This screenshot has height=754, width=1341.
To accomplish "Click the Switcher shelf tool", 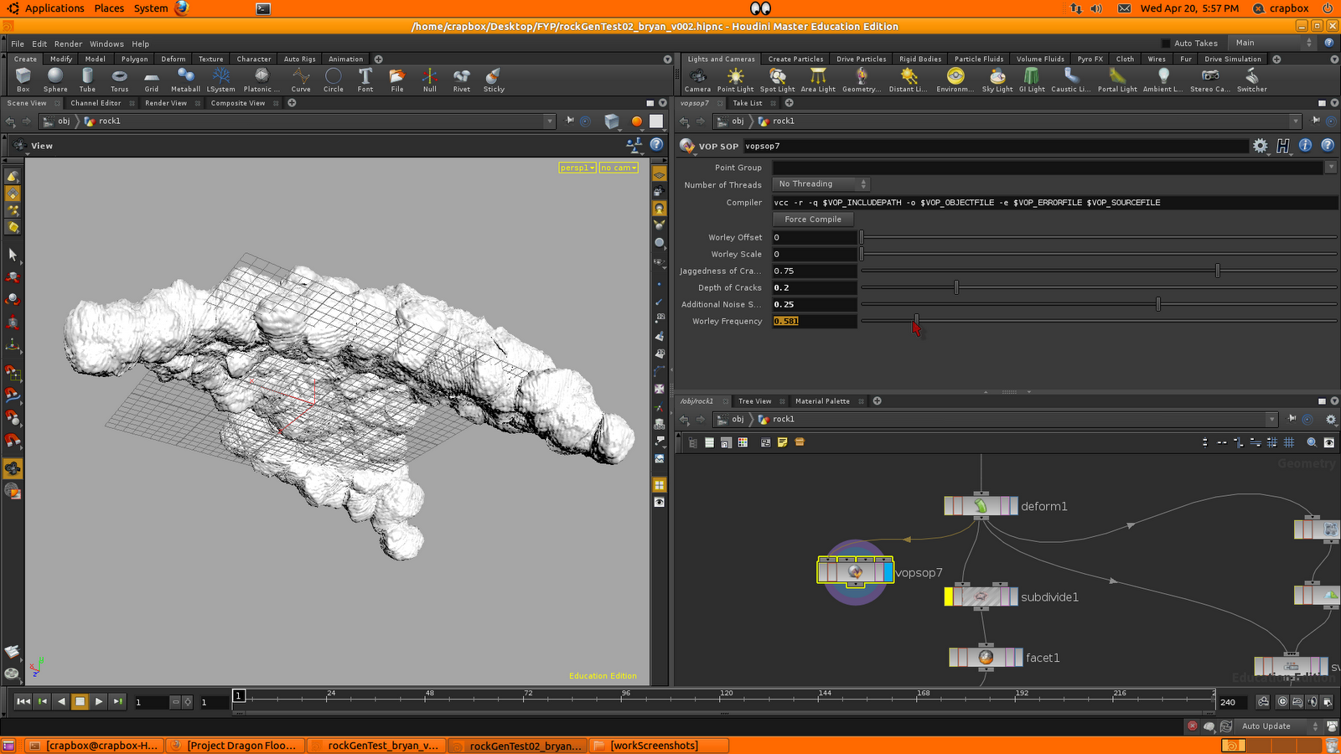I will click(x=1252, y=80).
